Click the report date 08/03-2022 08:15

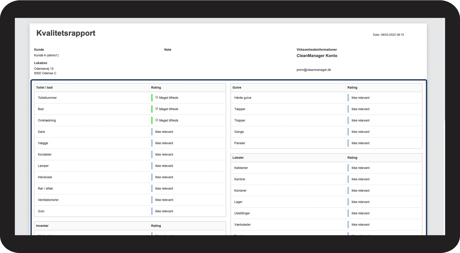point(392,35)
